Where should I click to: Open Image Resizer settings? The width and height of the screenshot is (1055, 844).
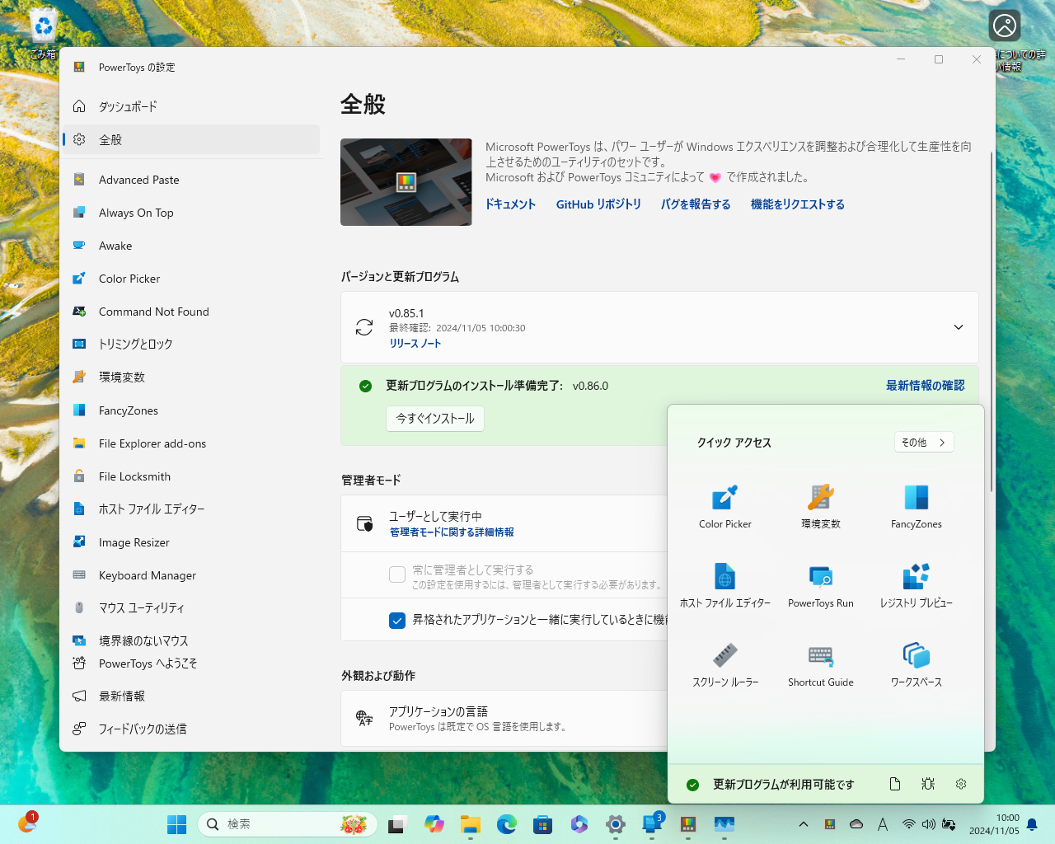tap(191, 542)
